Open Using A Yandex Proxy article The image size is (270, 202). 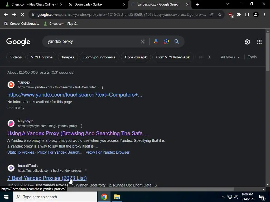coord(78,133)
